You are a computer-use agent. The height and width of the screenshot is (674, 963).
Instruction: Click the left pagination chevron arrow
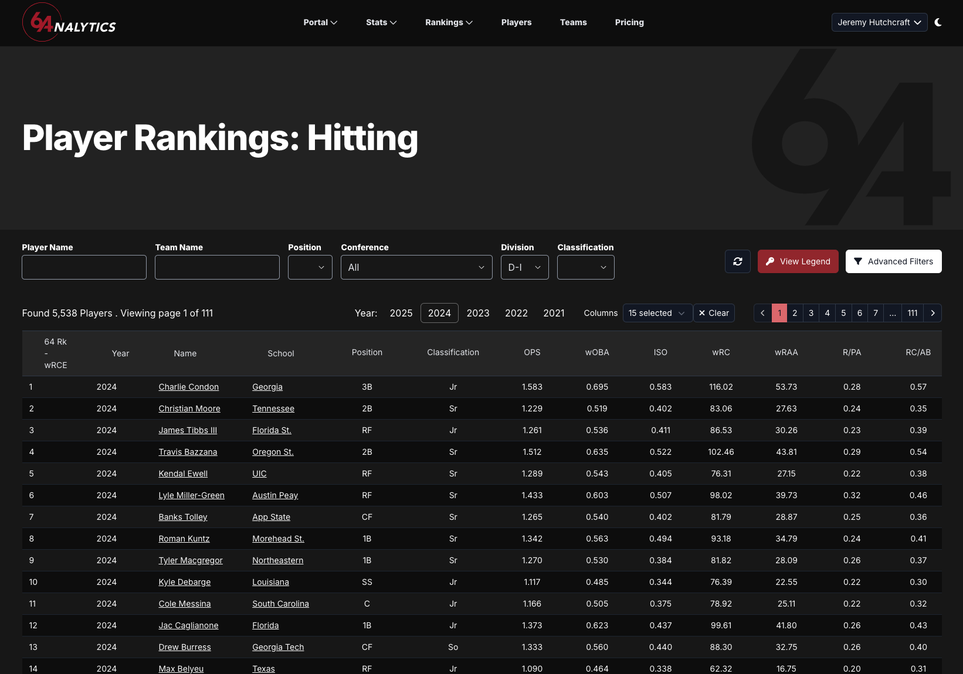pos(762,313)
